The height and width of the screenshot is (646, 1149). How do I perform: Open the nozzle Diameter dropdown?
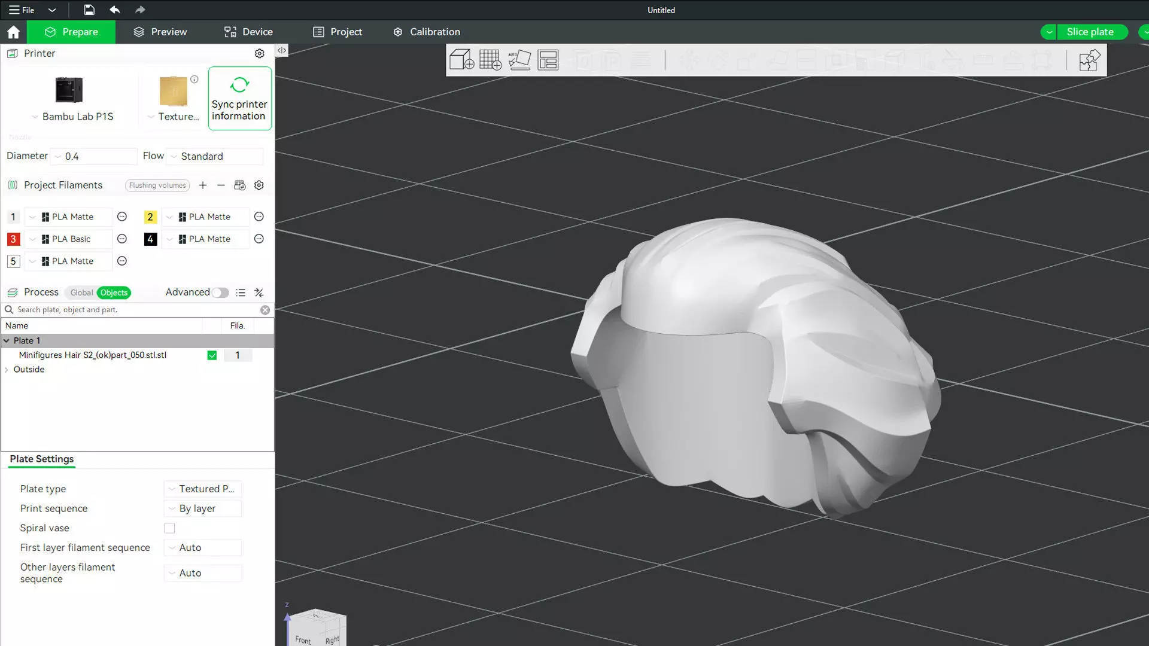click(94, 156)
